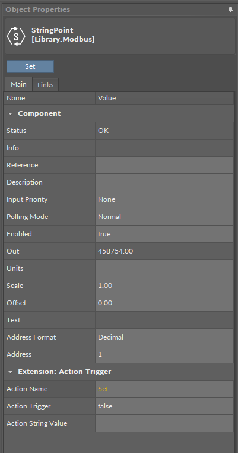
Task: Open the Polling Mode value Normal
Action: click(x=164, y=217)
